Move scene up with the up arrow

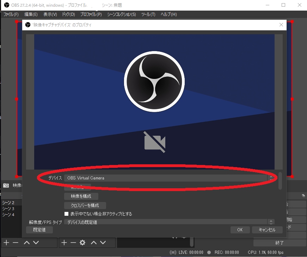[x=27, y=243]
